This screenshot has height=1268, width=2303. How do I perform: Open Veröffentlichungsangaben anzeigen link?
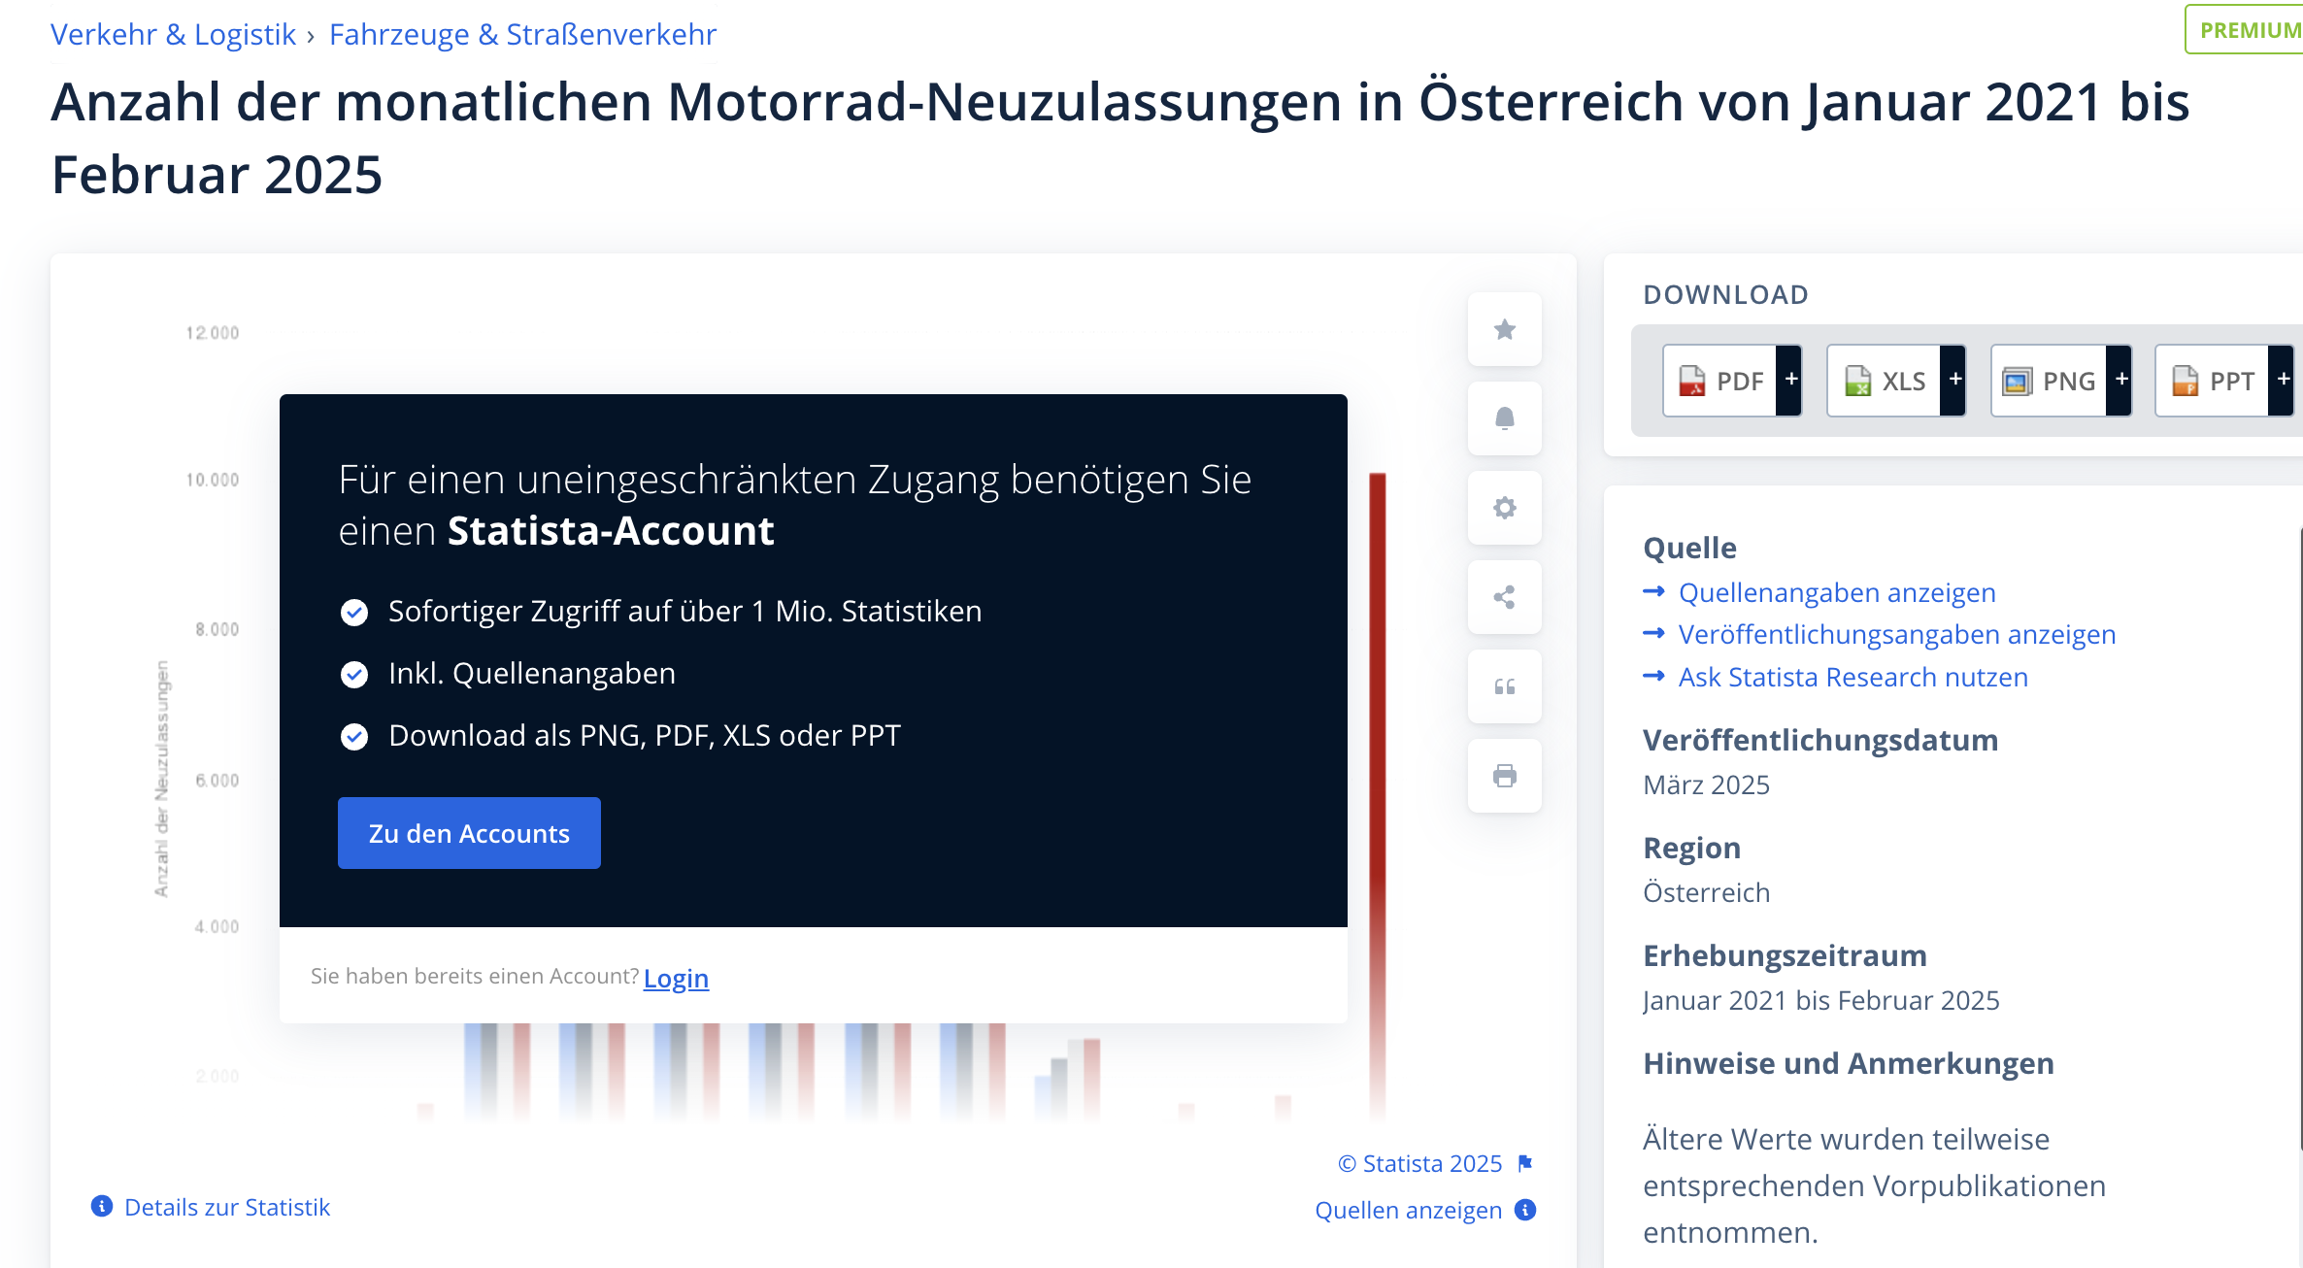[1897, 634]
